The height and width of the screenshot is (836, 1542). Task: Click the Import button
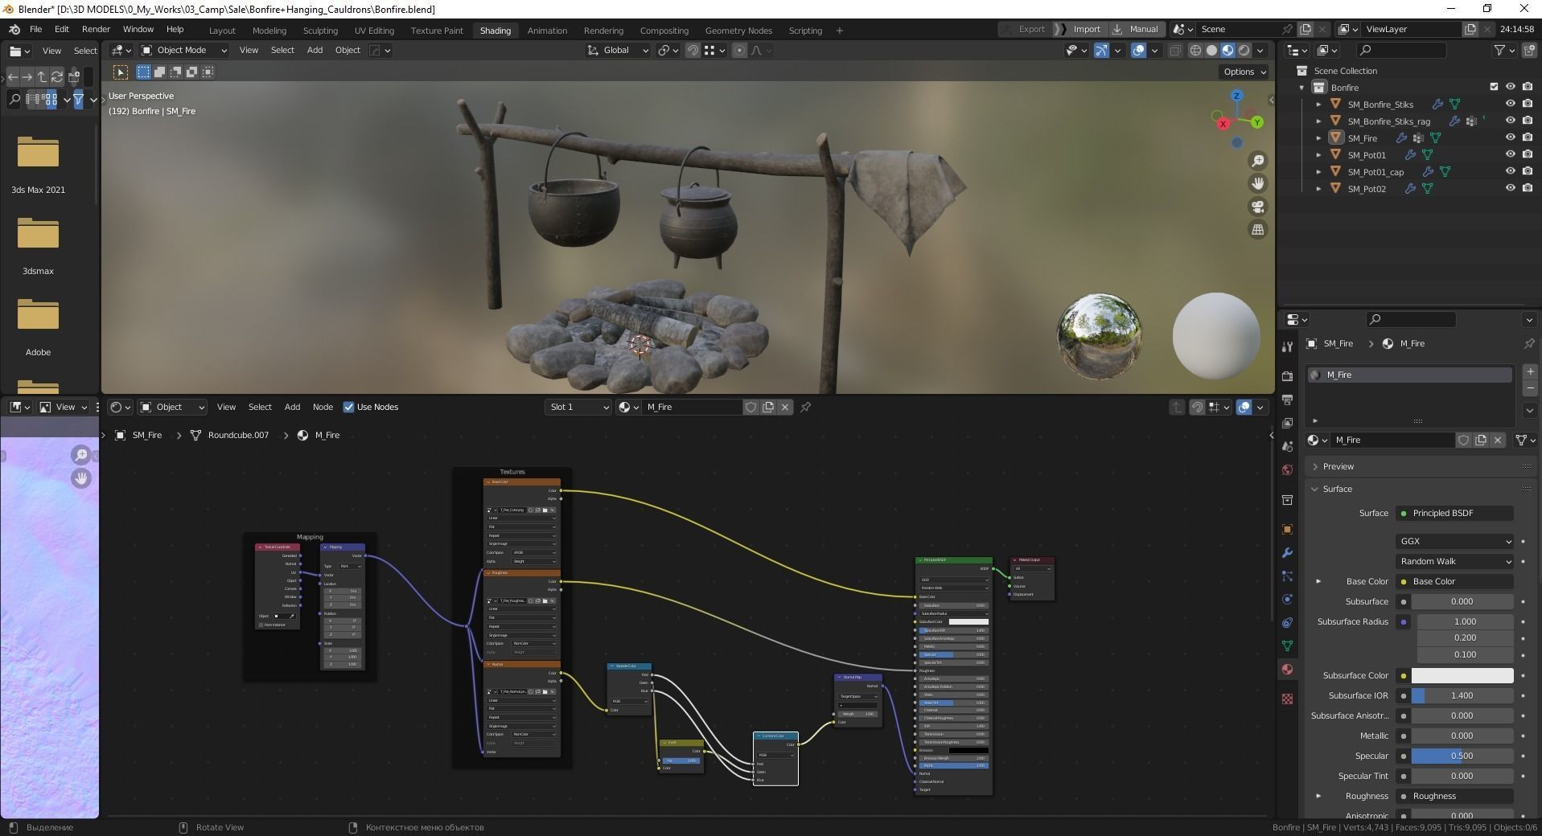click(1086, 29)
